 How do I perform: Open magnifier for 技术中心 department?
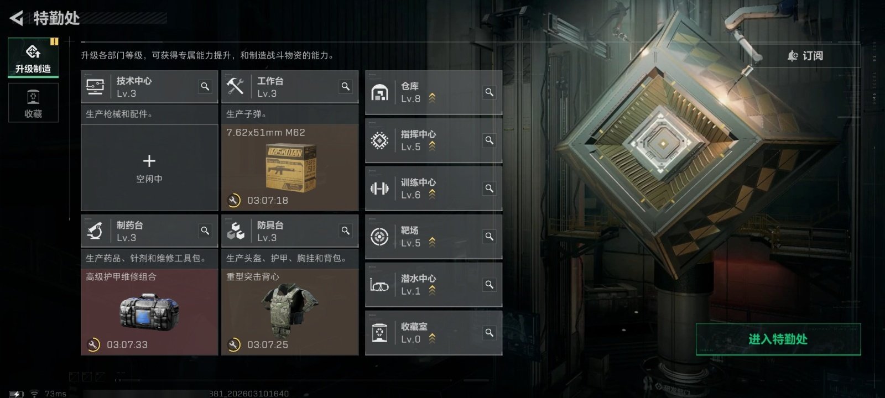tap(205, 87)
